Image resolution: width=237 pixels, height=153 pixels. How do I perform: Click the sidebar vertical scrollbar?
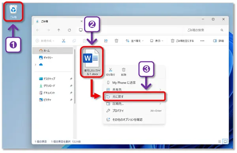[75, 76]
